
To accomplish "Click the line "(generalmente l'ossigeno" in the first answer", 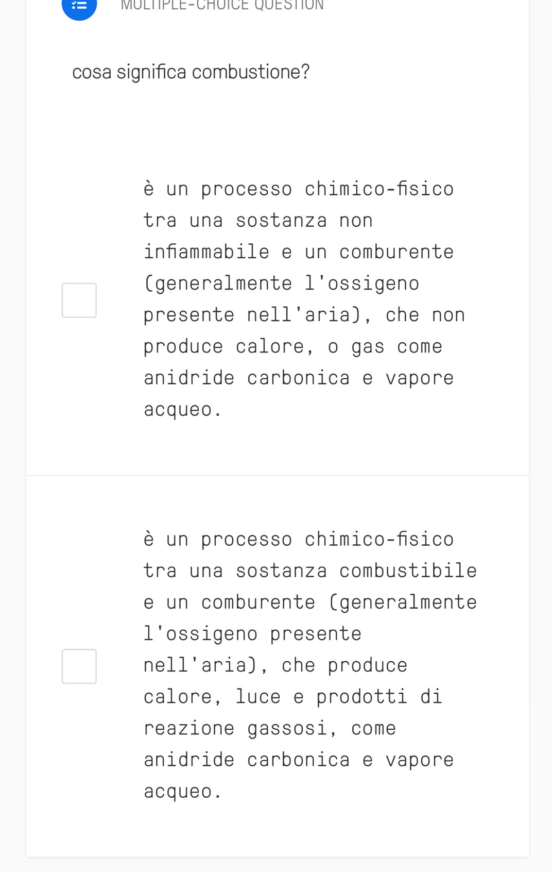I will click(x=282, y=283).
